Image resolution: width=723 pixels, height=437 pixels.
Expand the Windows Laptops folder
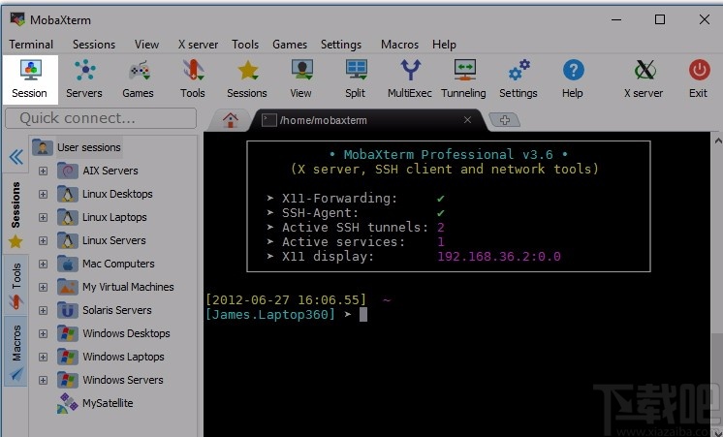click(43, 357)
